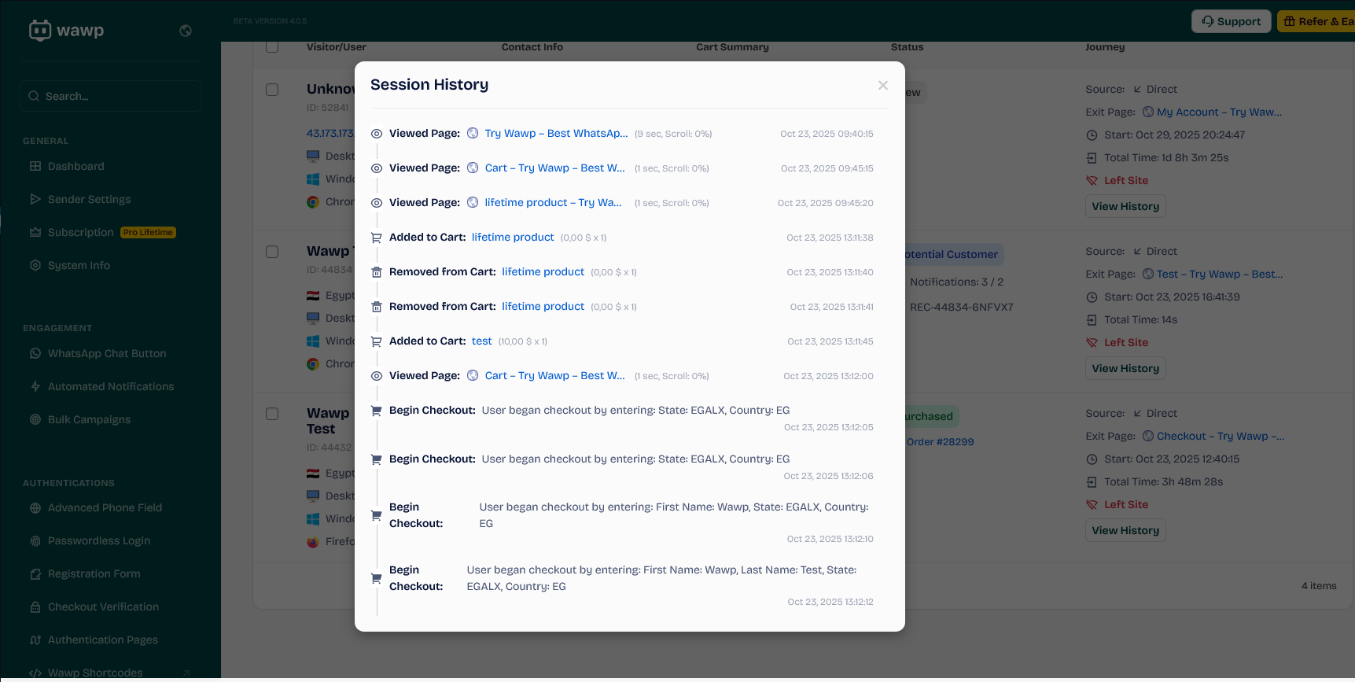
Task: Click the Pro Lifetime badge
Action: [148, 232]
